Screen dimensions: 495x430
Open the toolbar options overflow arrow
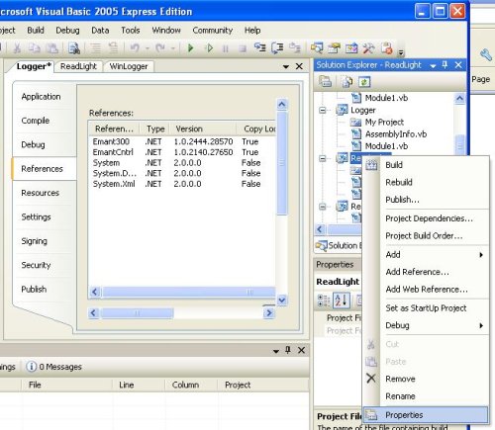pyautogui.click(x=401, y=52)
